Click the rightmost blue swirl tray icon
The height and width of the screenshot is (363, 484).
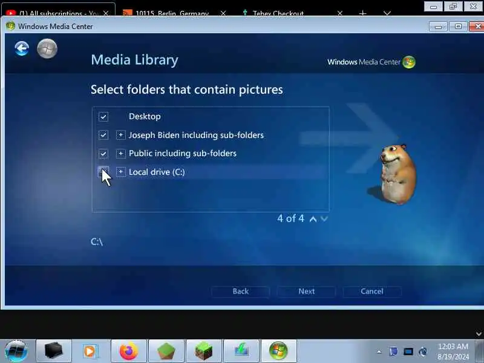[423, 352]
